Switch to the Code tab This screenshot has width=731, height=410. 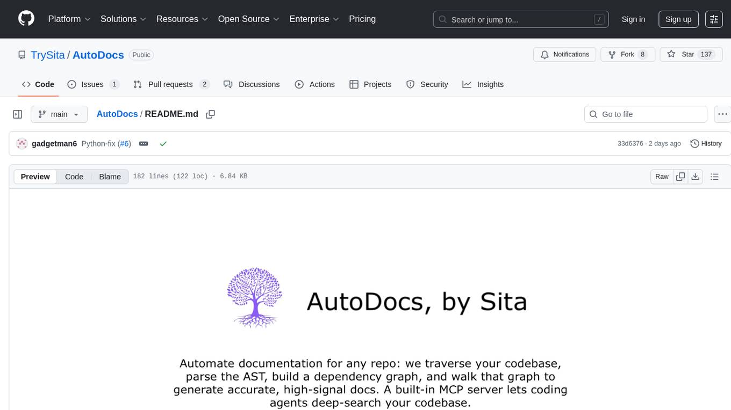pyautogui.click(x=38, y=84)
